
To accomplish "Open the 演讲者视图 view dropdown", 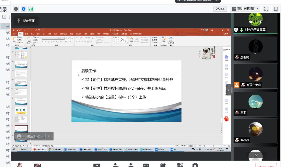I will click(x=245, y=9).
